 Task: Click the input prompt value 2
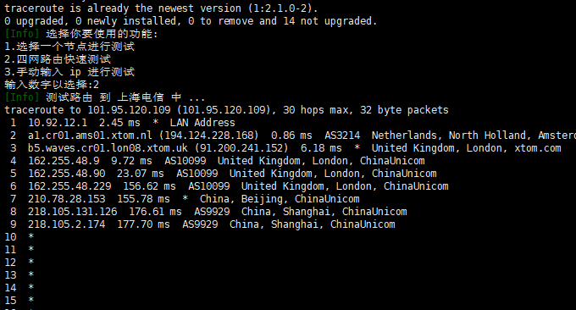point(97,85)
